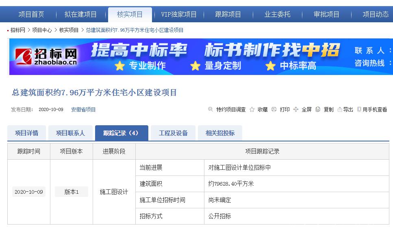
Task: Select the 核实项目 navigation tab
Action: (130, 15)
